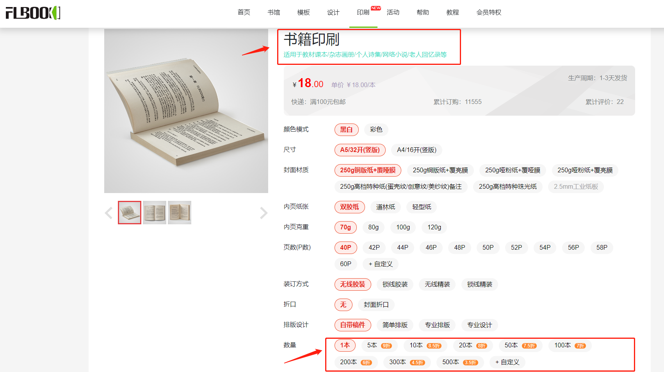This screenshot has width=664, height=372.
Task: Select layout 专业排版
Action: point(438,325)
